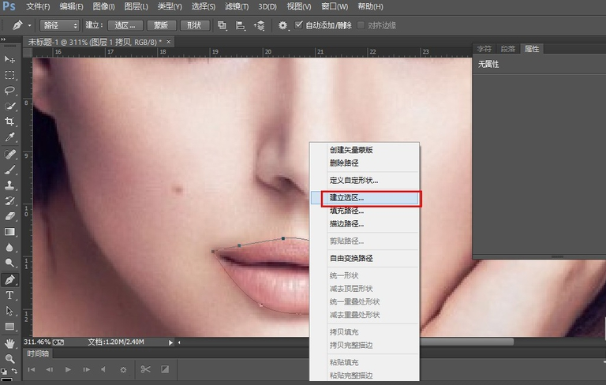Uncheck the 自动添加/删除 checkbox
606x385 pixels.
click(299, 25)
